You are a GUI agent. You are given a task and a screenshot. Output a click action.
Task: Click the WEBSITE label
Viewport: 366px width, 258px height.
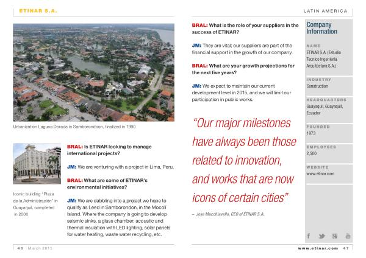pyautogui.click(x=317, y=167)
